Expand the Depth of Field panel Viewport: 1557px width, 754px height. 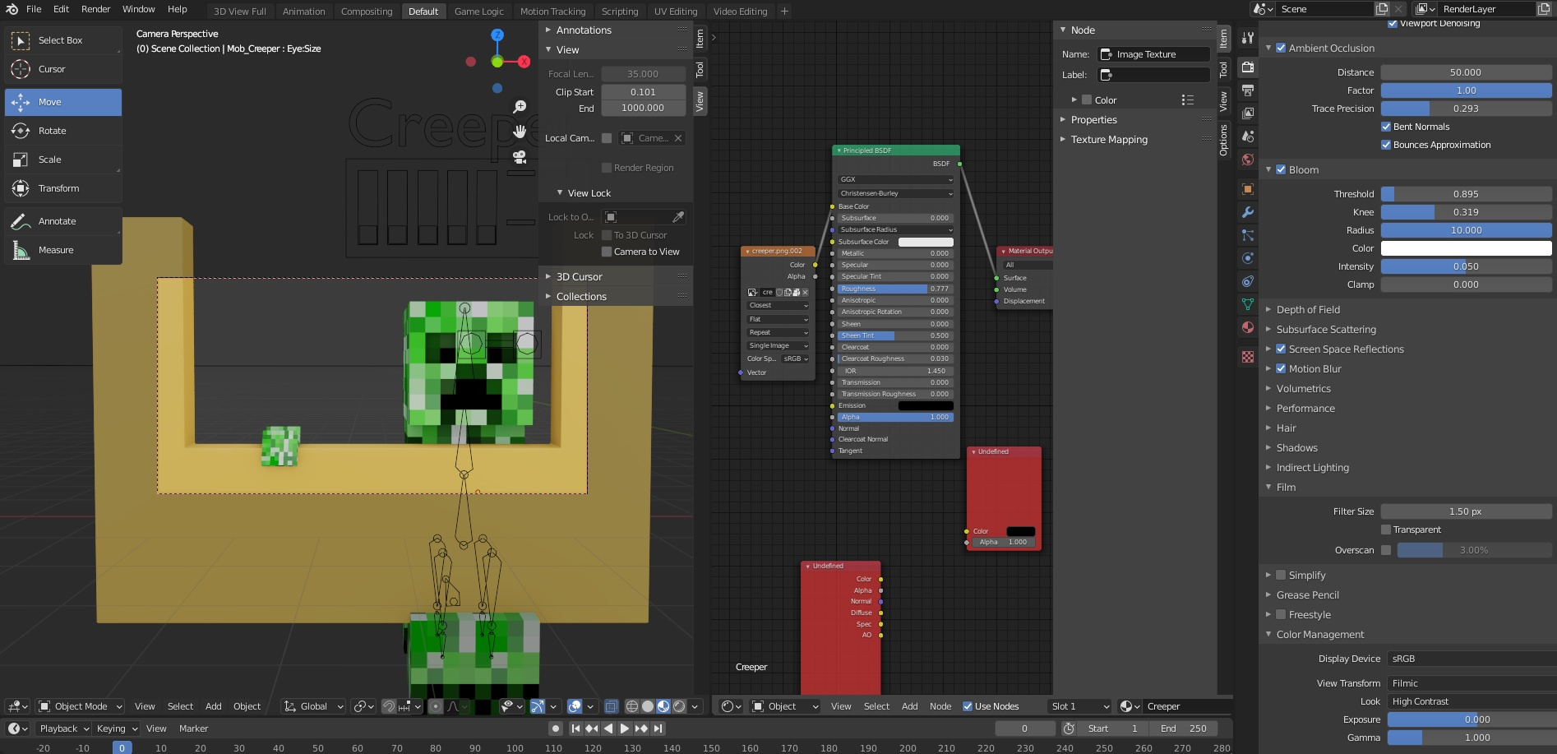(x=1307, y=309)
